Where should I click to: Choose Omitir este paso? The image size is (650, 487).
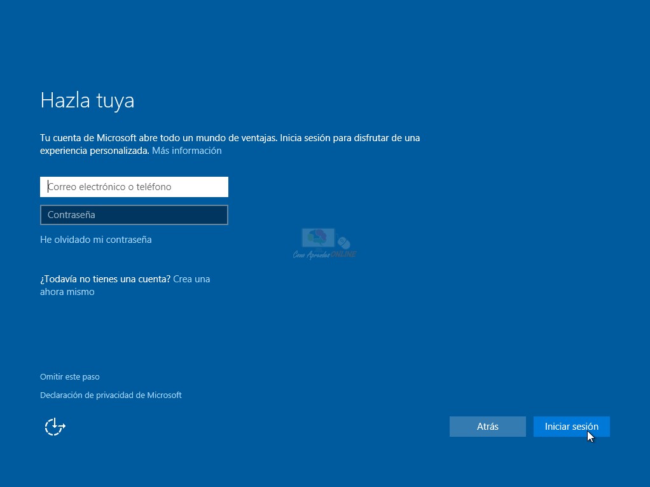click(x=70, y=377)
